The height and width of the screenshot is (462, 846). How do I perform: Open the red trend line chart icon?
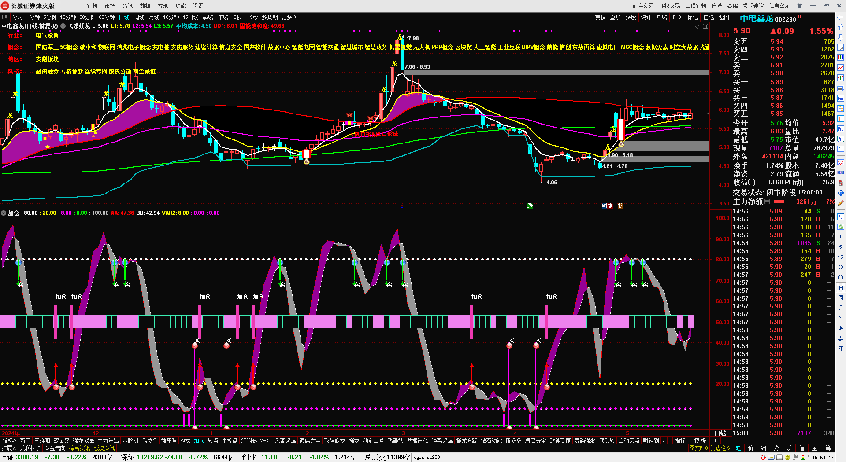click(x=841, y=67)
